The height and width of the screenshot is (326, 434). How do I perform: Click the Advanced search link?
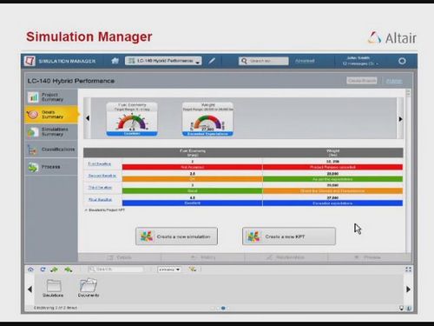point(305,61)
